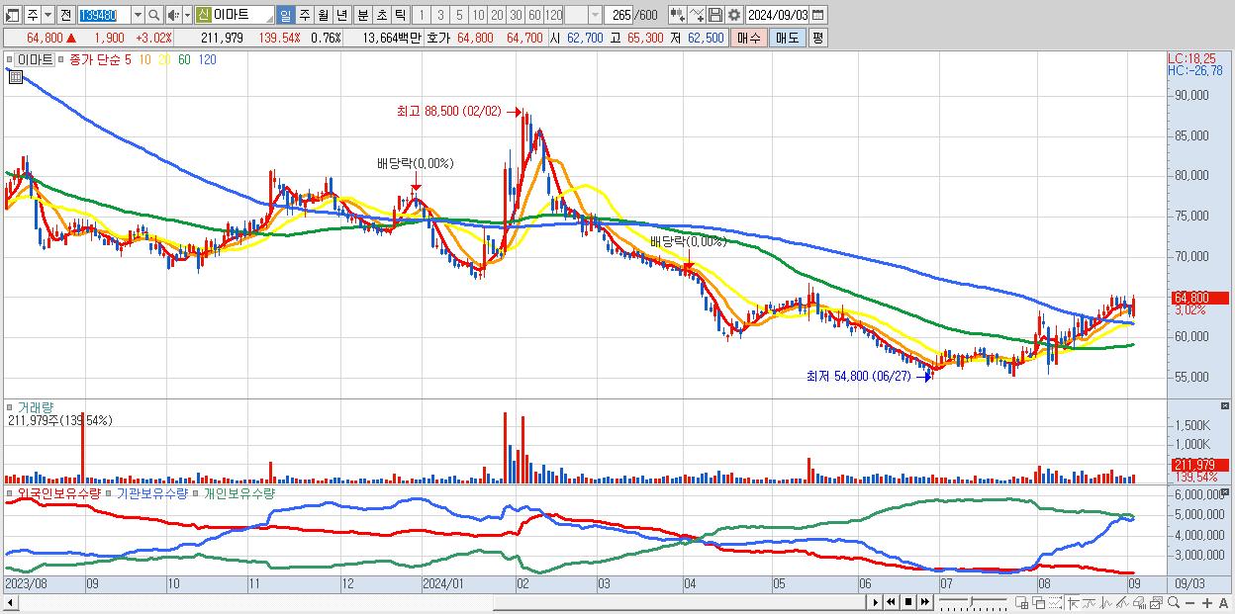This screenshot has width=1235, height=614.
Task: Click the bar count field showing 265
Action: (x=620, y=16)
